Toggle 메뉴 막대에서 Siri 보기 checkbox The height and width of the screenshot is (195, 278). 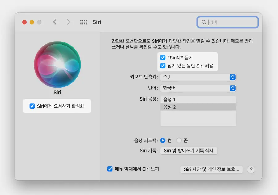point(110,169)
